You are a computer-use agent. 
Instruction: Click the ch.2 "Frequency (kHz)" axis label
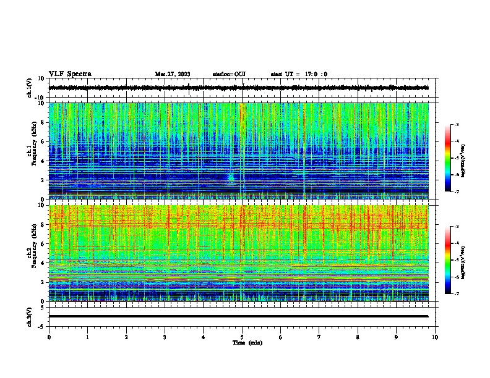(34, 246)
